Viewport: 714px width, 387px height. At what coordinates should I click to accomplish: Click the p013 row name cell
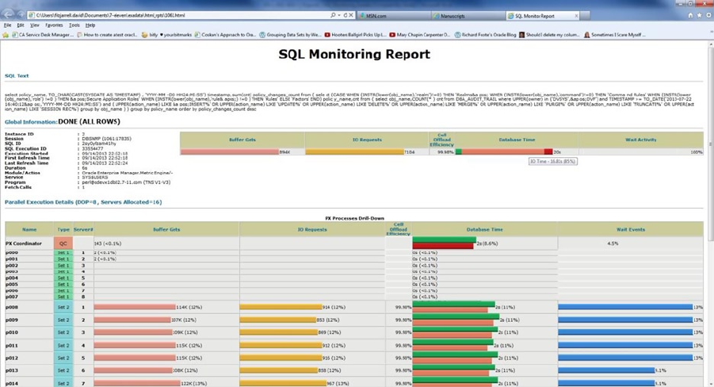click(29, 370)
